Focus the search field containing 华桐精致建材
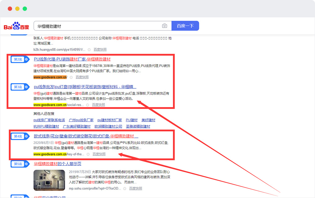315x198 pixels. point(102,26)
